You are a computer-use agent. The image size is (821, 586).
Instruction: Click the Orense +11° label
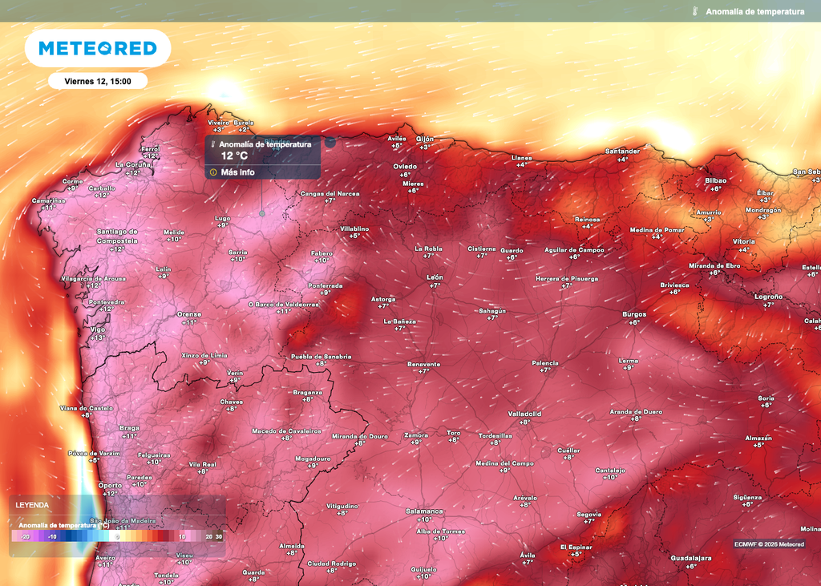tap(189, 318)
